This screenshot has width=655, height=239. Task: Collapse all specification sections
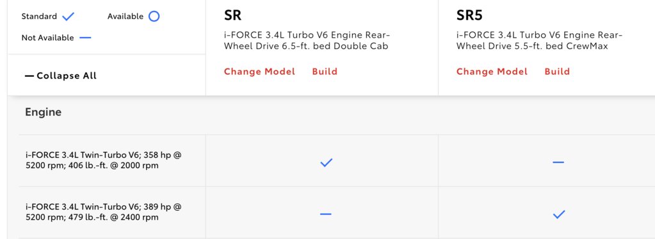point(61,76)
